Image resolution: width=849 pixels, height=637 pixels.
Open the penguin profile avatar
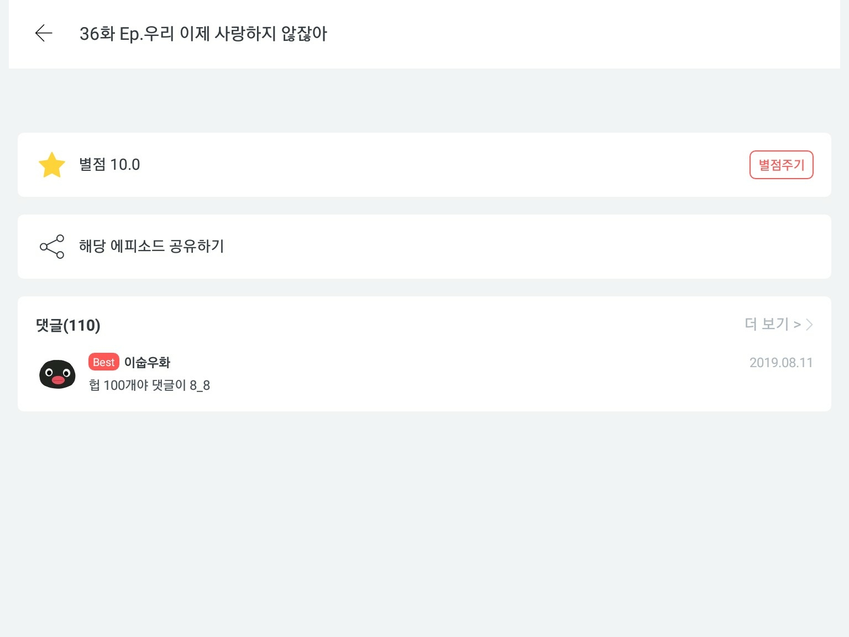coord(57,374)
